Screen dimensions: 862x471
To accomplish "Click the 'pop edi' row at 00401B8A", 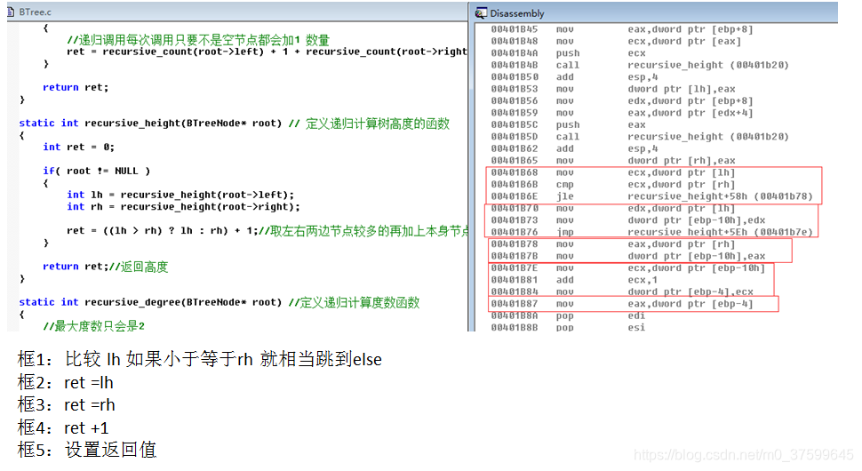I will (x=568, y=316).
